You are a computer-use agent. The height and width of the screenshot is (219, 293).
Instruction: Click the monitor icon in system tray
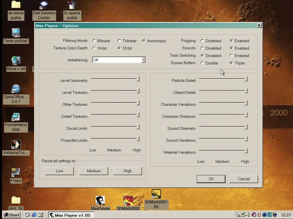click(x=274, y=215)
